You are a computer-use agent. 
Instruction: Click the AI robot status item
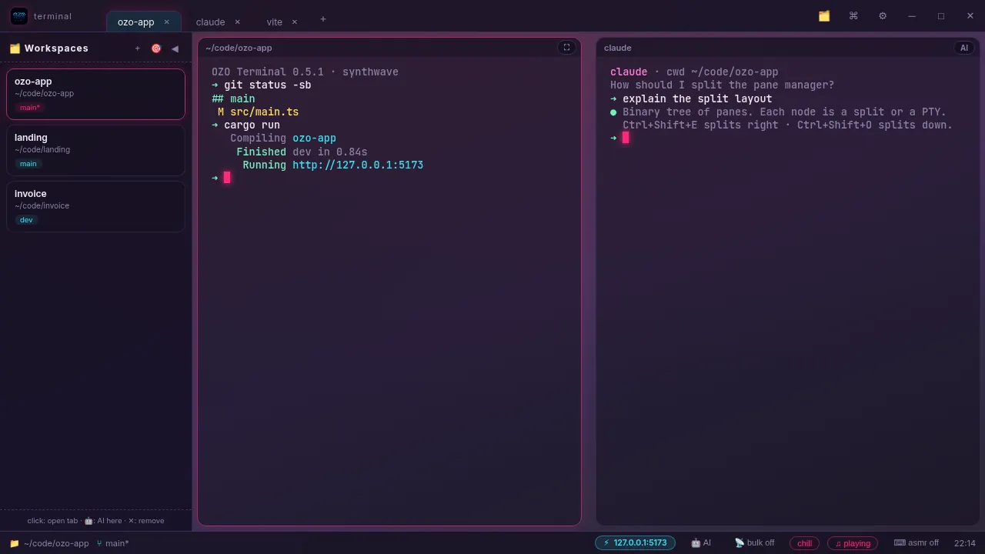coord(701,542)
